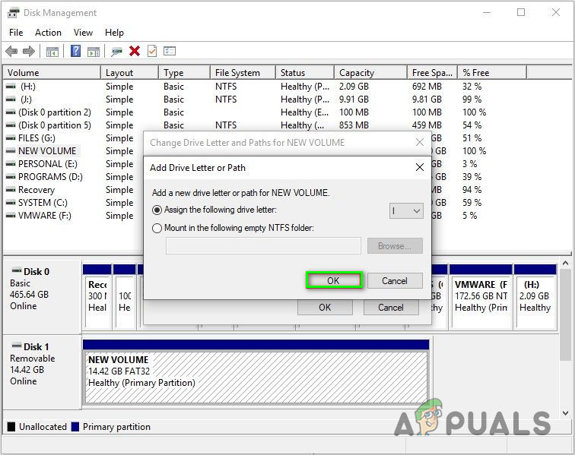Sort by the Type column header
This screenshot has height=455, width=575.
[x=185, y=72]
